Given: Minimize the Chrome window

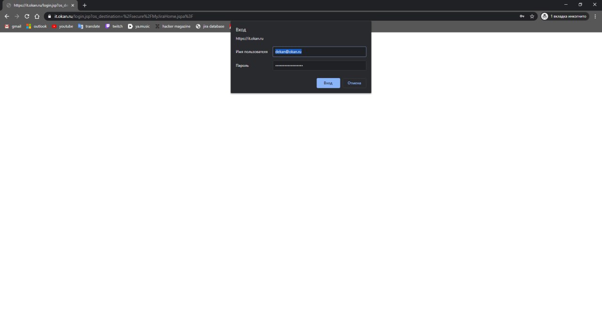Looking at the screenshot, I should pos(566,4).
